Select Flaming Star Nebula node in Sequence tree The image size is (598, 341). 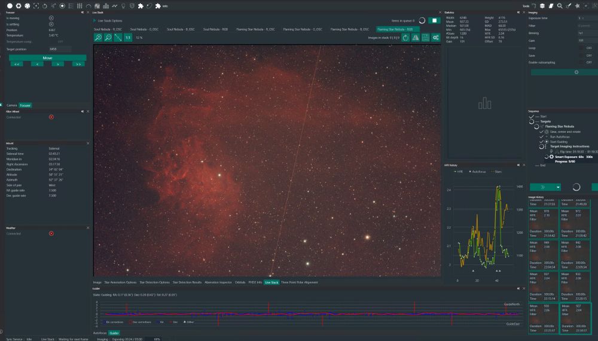coord(560,126)
